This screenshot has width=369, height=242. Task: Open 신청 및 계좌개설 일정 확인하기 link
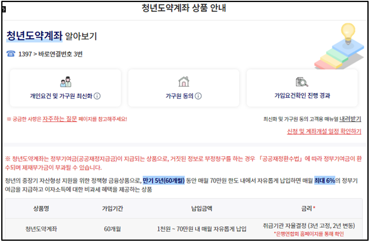click(x=324, y=131)
